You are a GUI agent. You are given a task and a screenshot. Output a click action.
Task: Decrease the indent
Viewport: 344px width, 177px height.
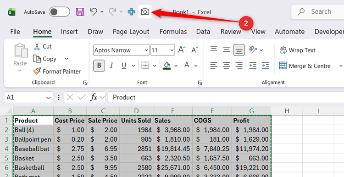pyautogui.click(x=253, y=66)
